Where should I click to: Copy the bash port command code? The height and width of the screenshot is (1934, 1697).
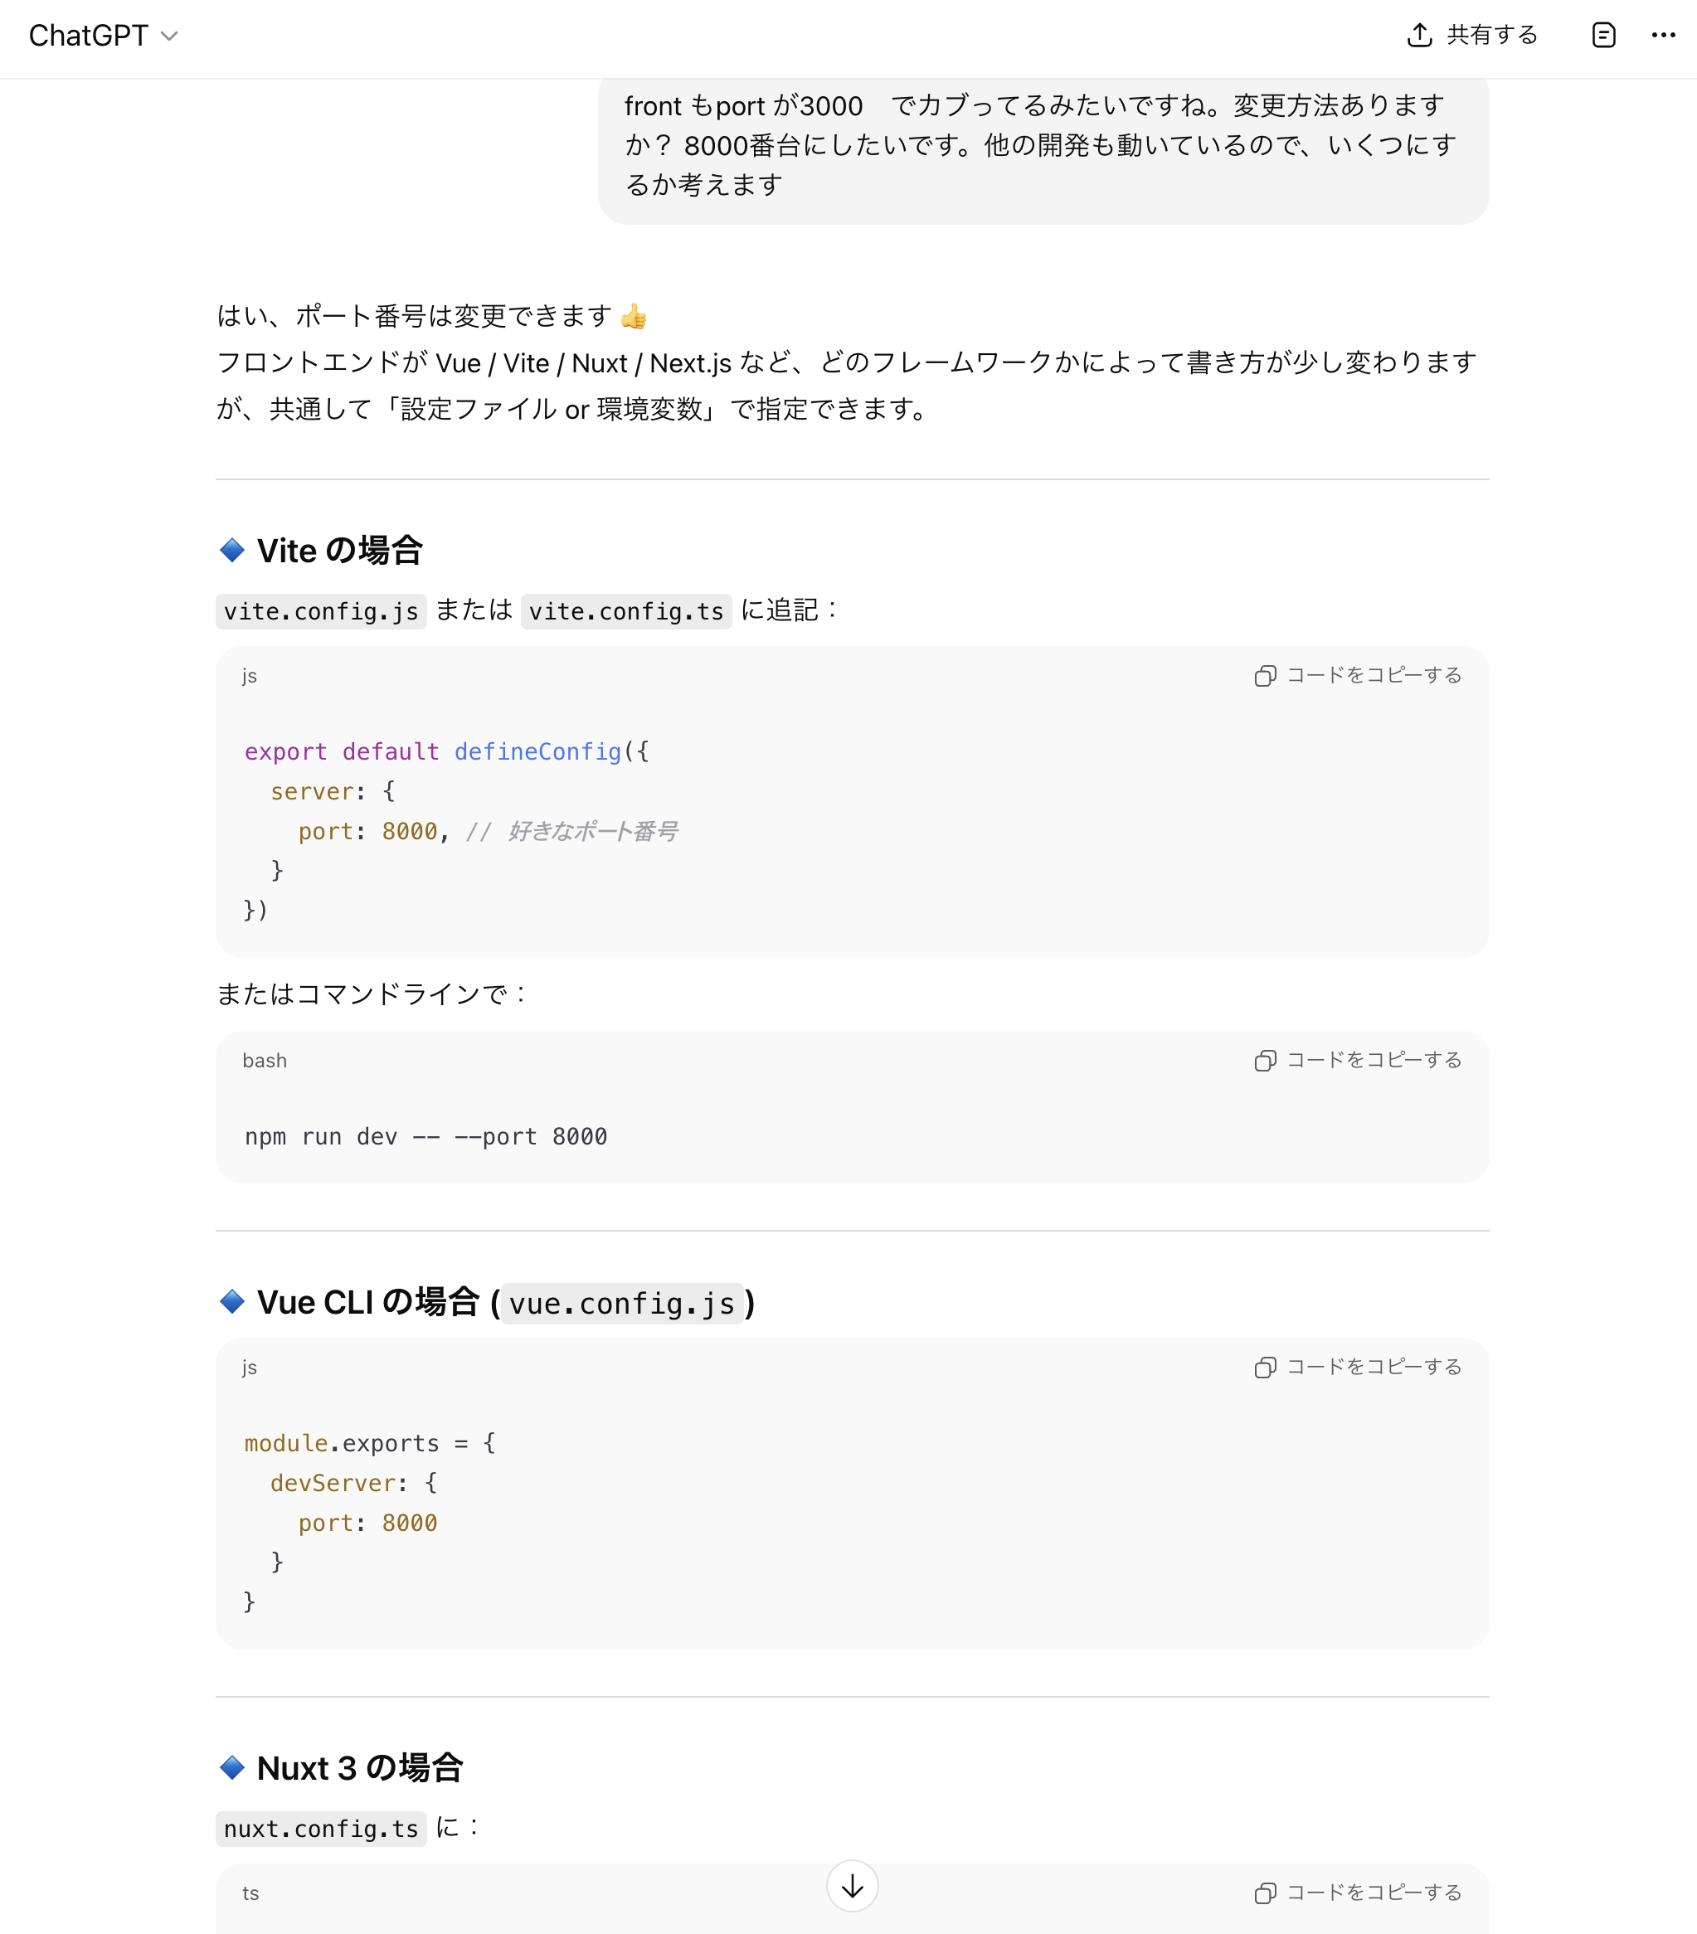pos(1358,1061)
